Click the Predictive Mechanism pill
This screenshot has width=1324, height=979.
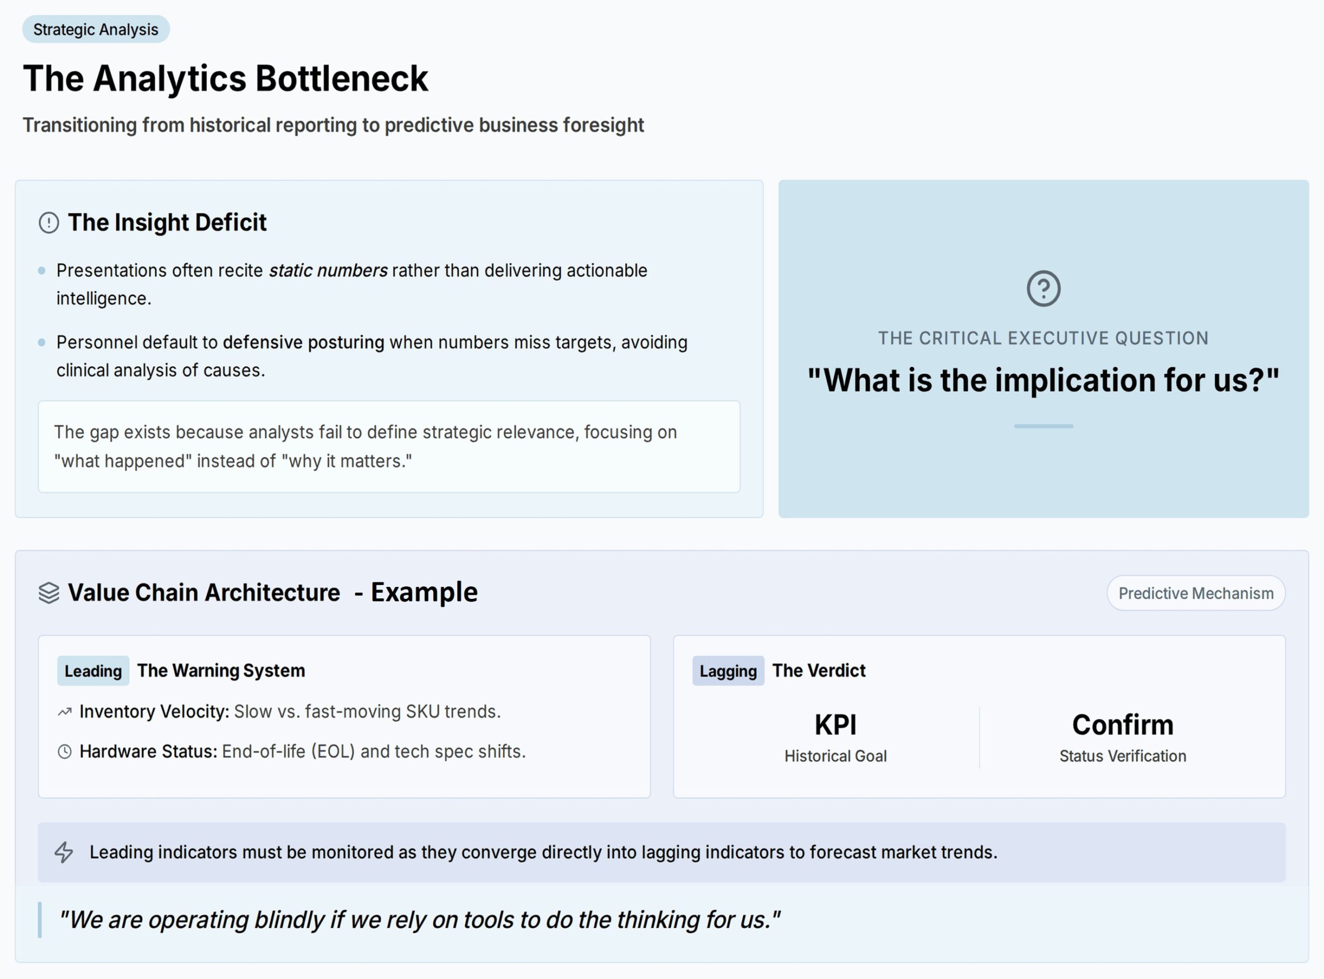(1196, 593)
